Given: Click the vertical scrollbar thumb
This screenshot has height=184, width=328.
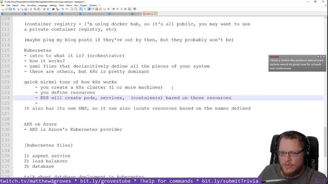Looking at the screenshot, I should click(325, 142).
